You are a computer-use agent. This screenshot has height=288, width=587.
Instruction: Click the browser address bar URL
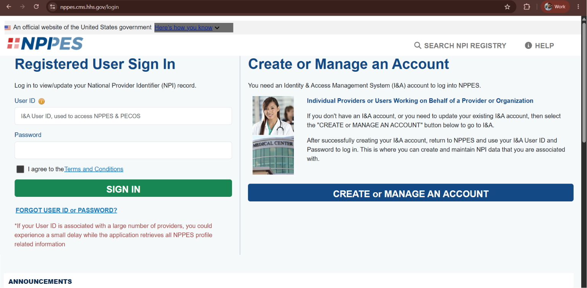[89, 7]
